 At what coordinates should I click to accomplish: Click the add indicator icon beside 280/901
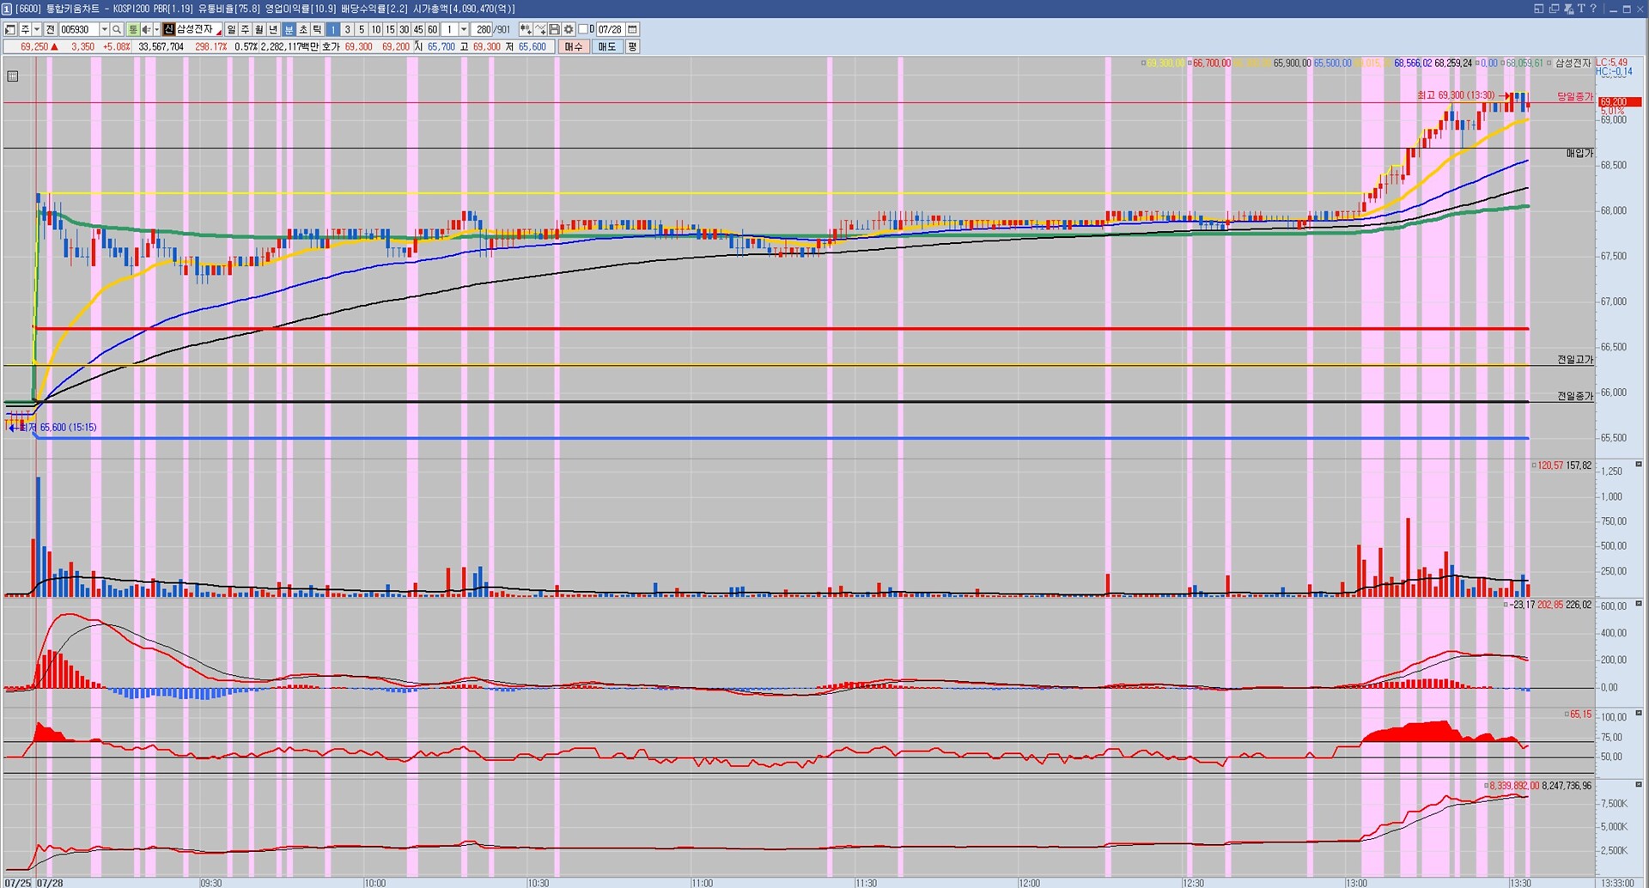tap(526, 29)
